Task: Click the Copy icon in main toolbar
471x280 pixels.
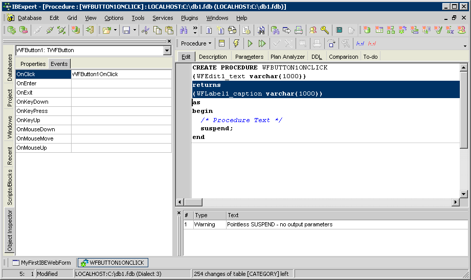Action: pos(158,30)
